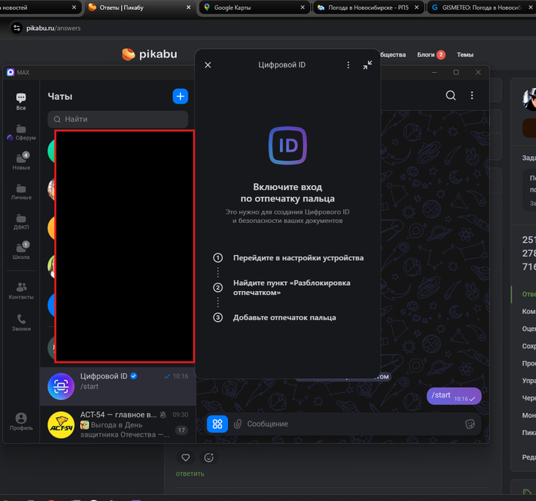Viewport: 536px width, 501px height.
Task: Click the pikabu logo
Action: tap(149, 54)
